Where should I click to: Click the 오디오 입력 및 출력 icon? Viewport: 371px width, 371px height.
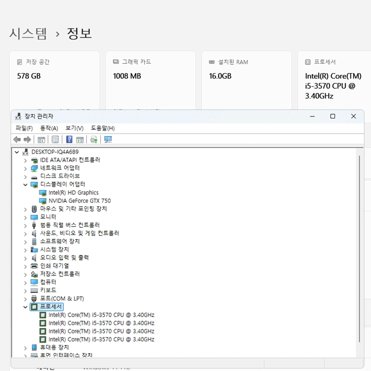click(x=34, y=258)
